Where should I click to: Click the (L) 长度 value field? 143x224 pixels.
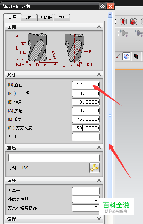pyautogui.click(x=86, y=119)
